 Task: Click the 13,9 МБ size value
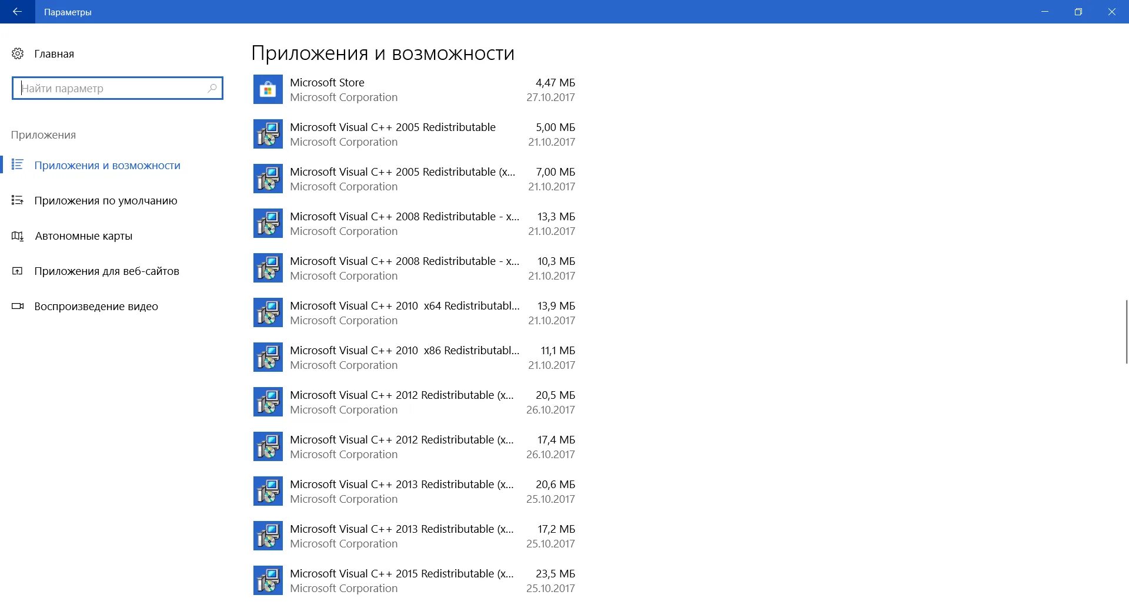(556, 305)
